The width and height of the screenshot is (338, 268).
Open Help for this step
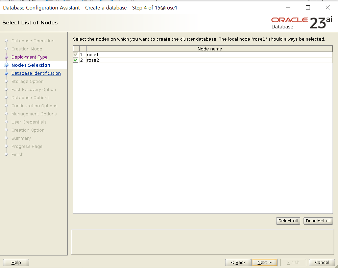point(16,262)
